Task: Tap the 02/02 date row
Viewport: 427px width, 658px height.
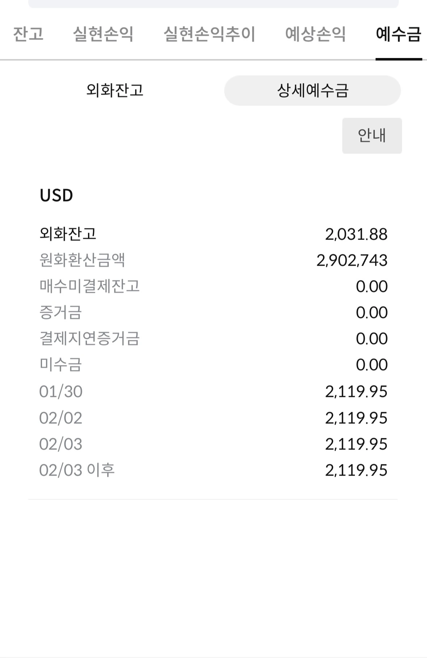Action: point(61,418)
